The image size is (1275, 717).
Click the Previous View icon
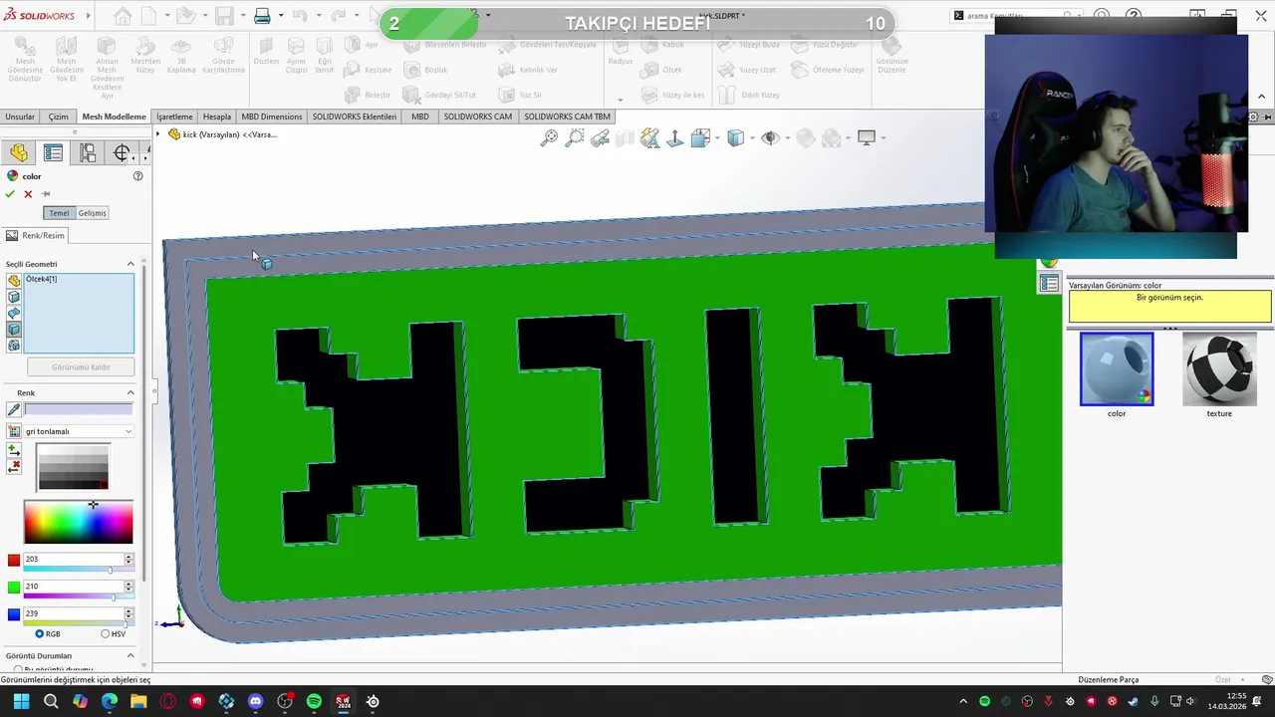[x=600, y=138]
